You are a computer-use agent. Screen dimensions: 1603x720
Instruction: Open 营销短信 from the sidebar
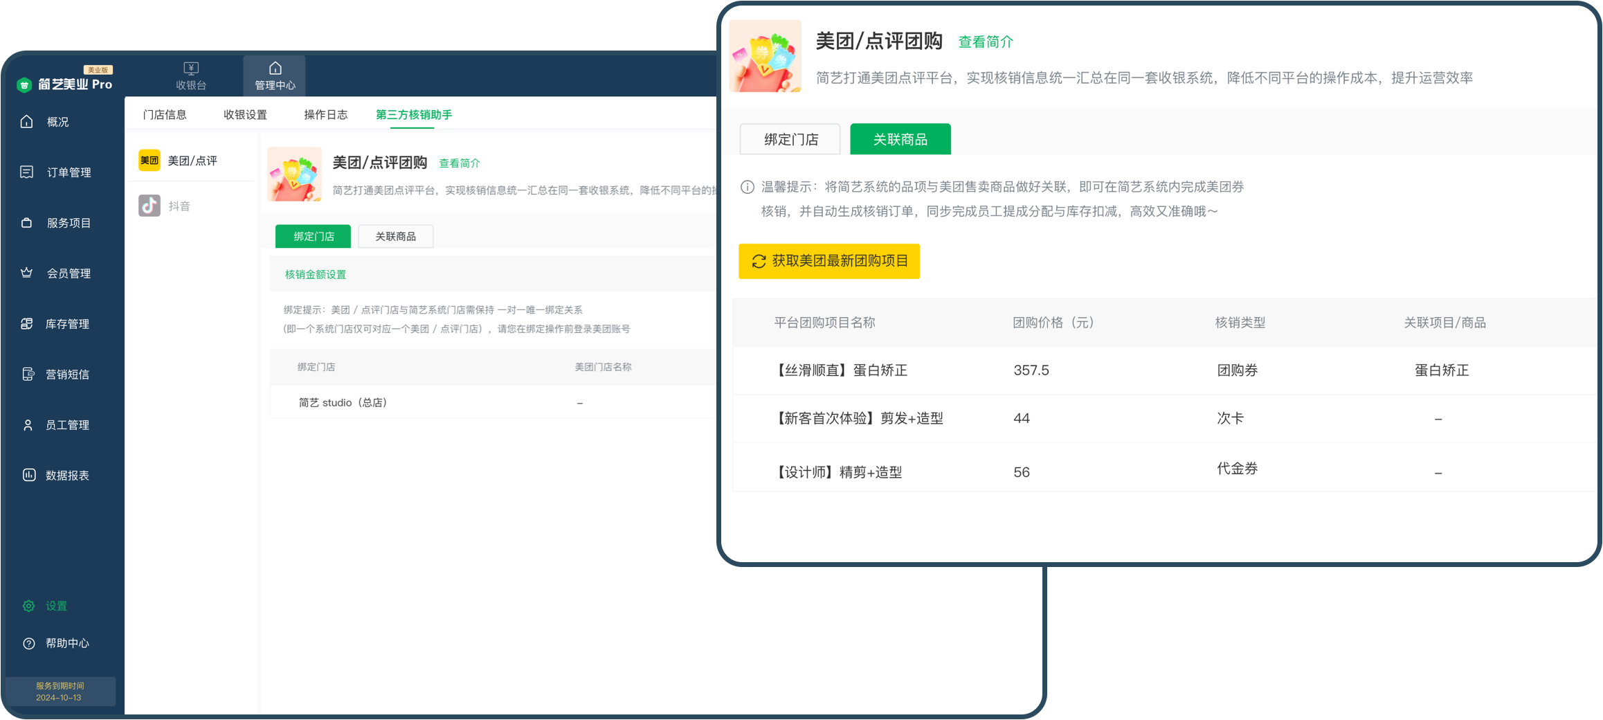[x=68, y=374]
